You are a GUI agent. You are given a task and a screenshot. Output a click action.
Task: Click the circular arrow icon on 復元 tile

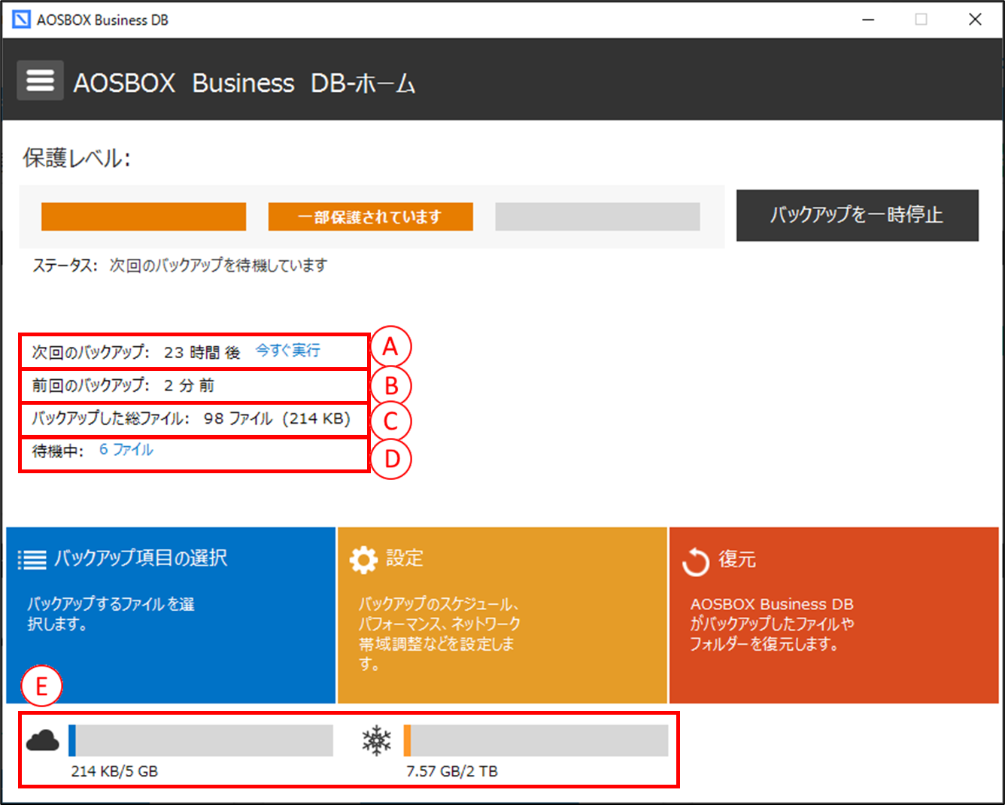[696, 561]
